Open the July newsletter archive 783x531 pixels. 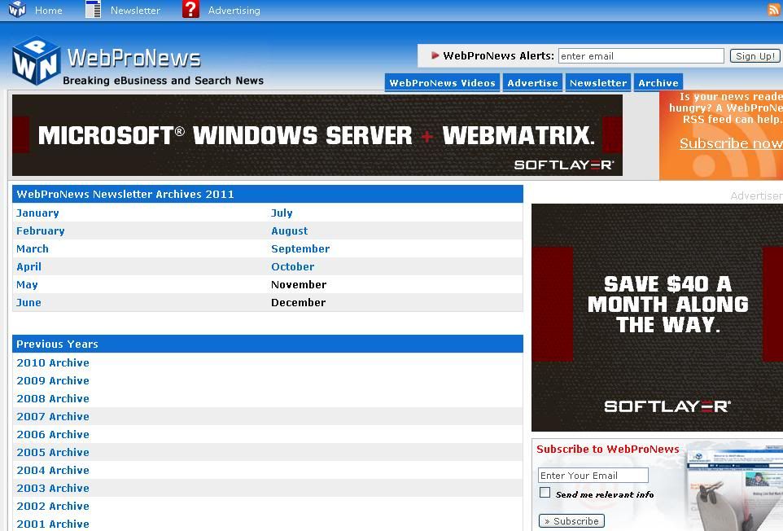point(282,213)
